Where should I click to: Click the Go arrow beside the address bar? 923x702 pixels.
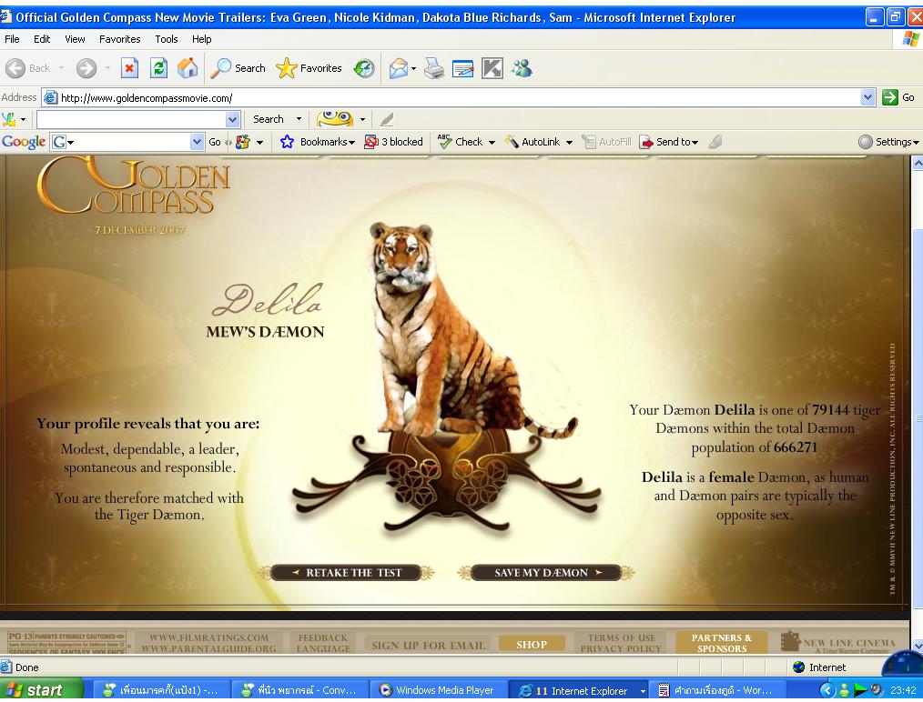(x=898, y=97)
